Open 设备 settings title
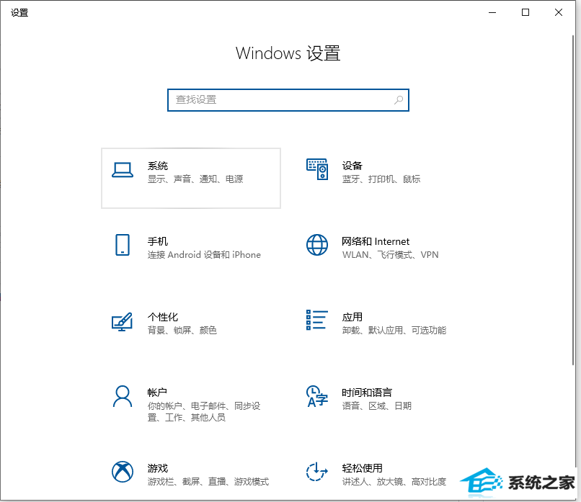 coord(352,166)
